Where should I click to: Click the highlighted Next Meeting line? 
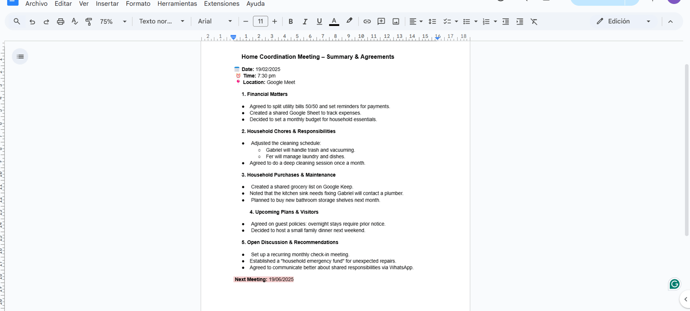click(x=264, y=280)
